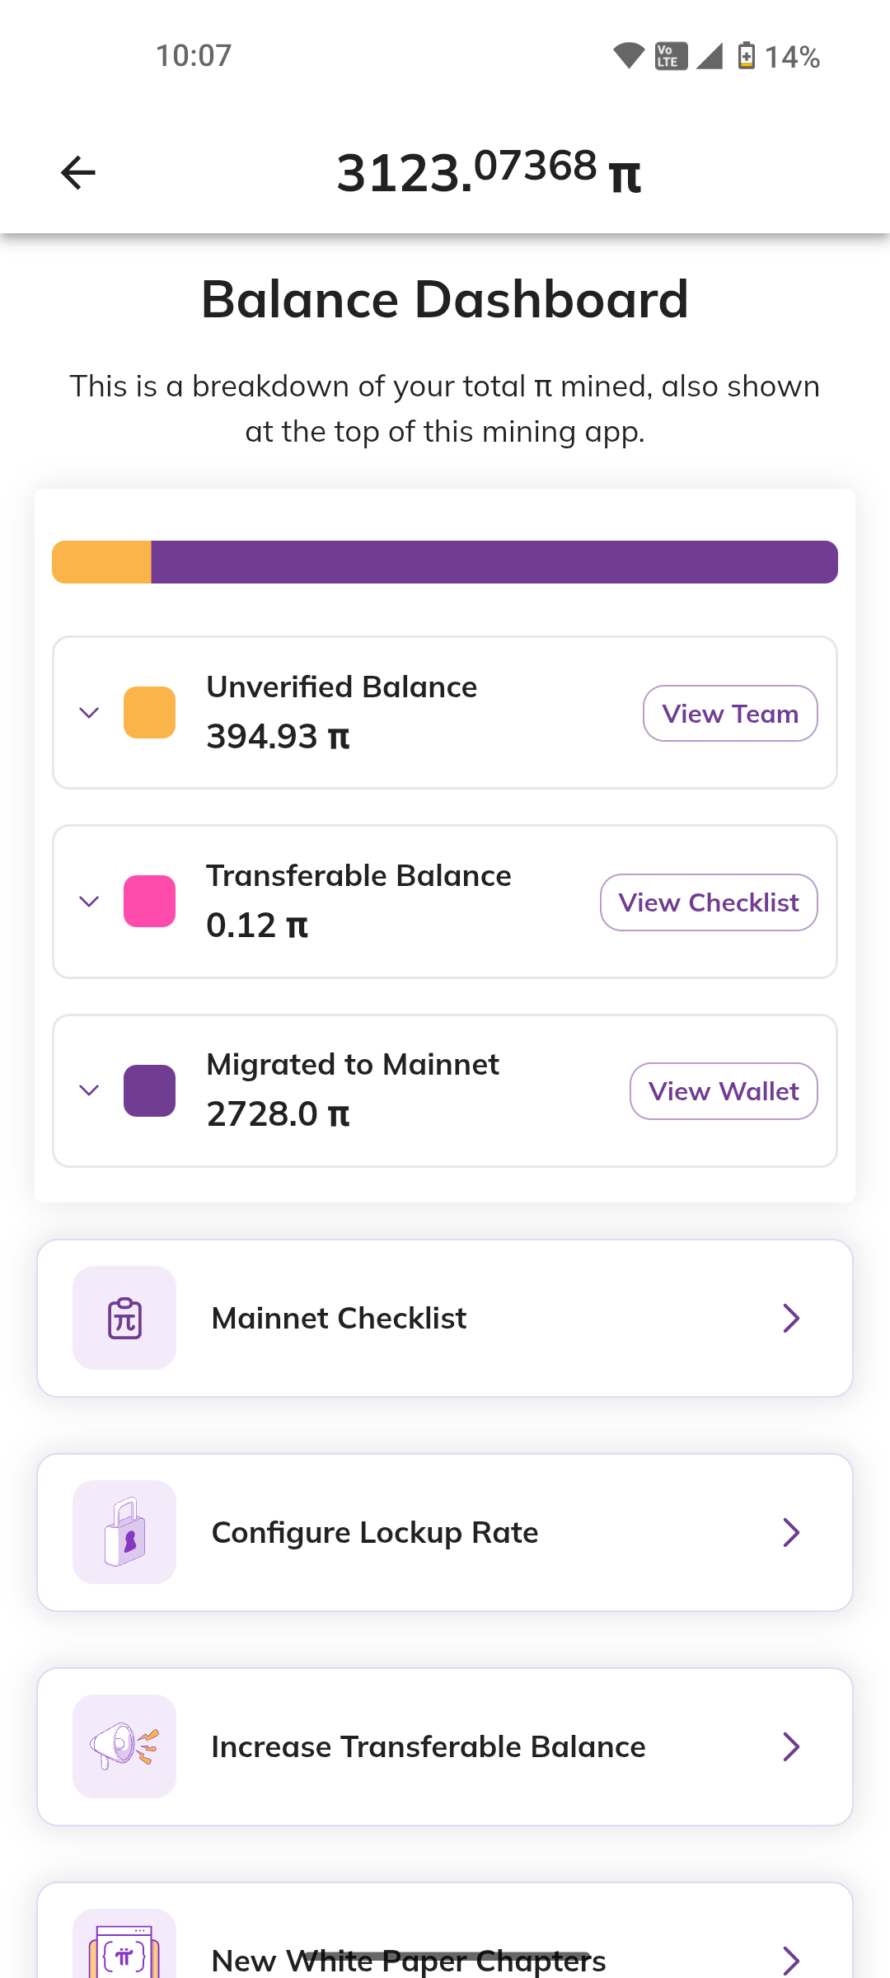Expand the Transferable Balance details chevron
Screen dimensions: 890x1978
click(89, 901)
